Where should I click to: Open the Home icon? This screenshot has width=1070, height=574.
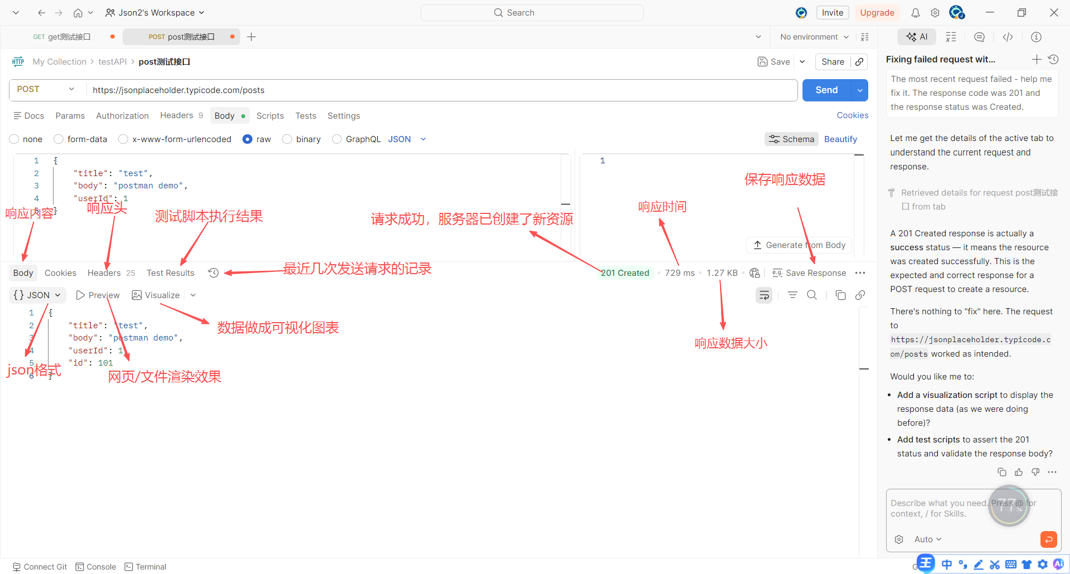[78, 12]
